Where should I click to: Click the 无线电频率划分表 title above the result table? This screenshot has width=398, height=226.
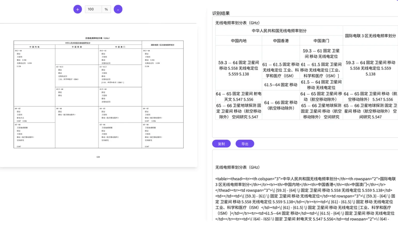(237, 23)
